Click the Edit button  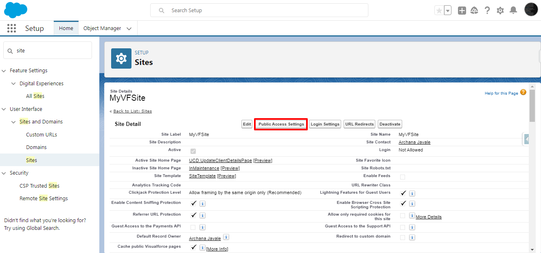(x=247, y=124)
